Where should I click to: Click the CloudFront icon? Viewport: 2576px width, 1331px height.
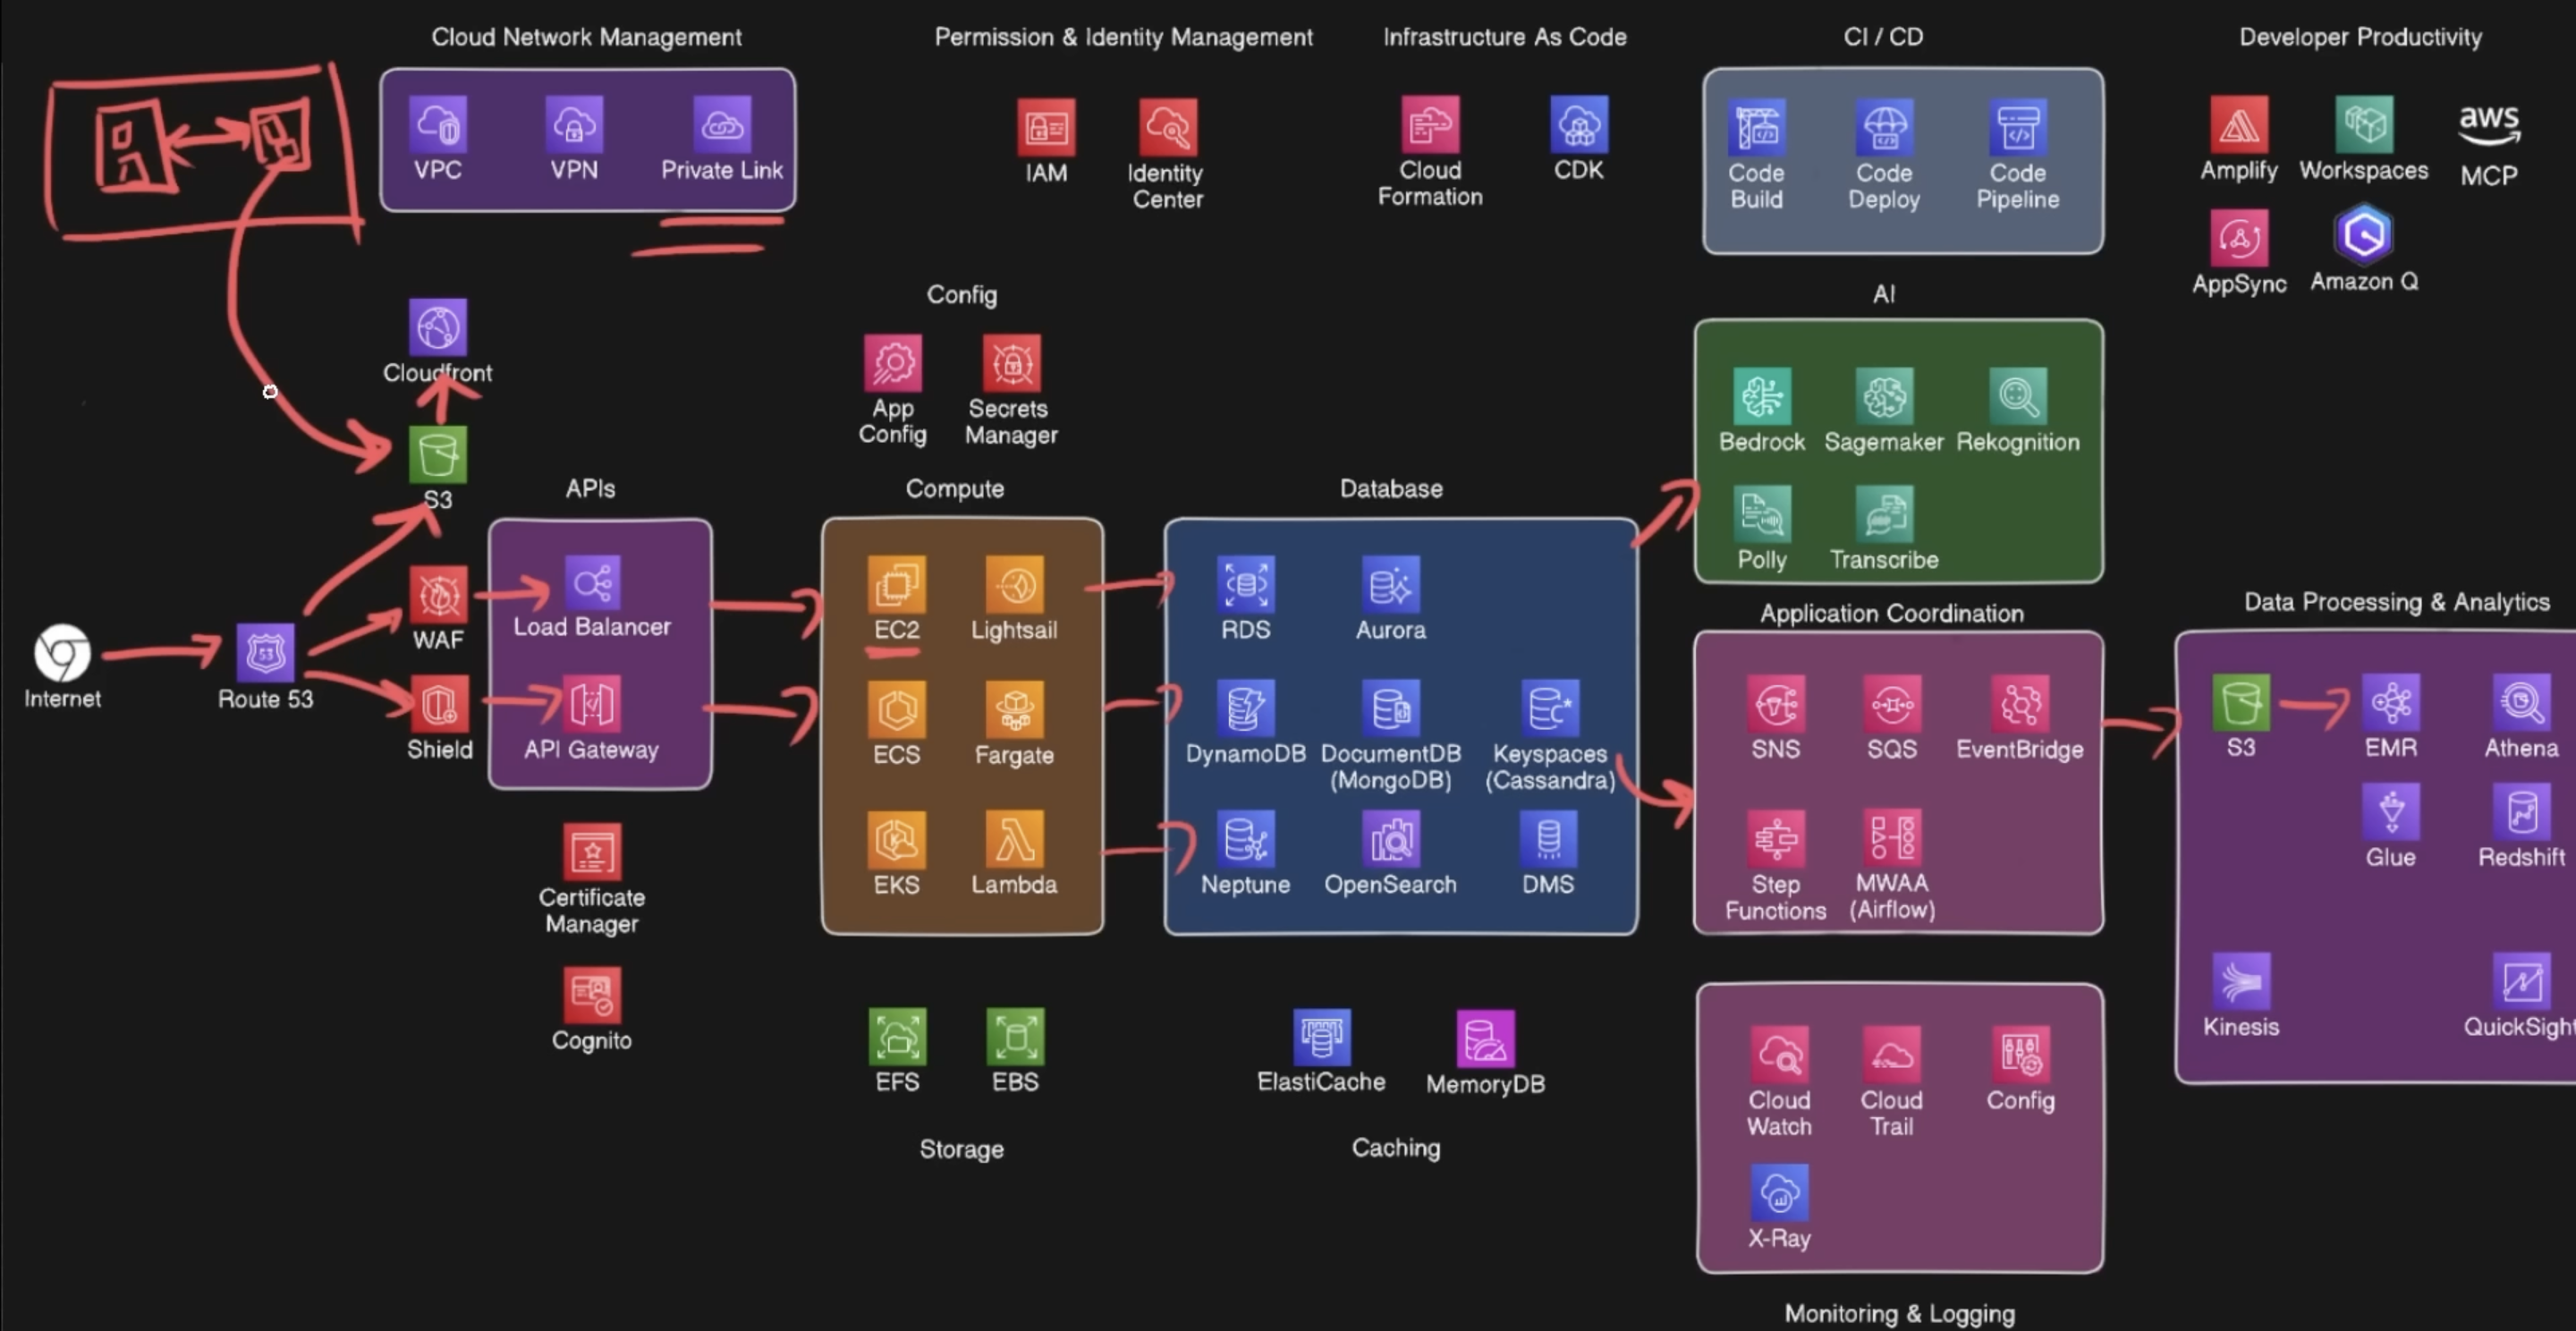438,327
